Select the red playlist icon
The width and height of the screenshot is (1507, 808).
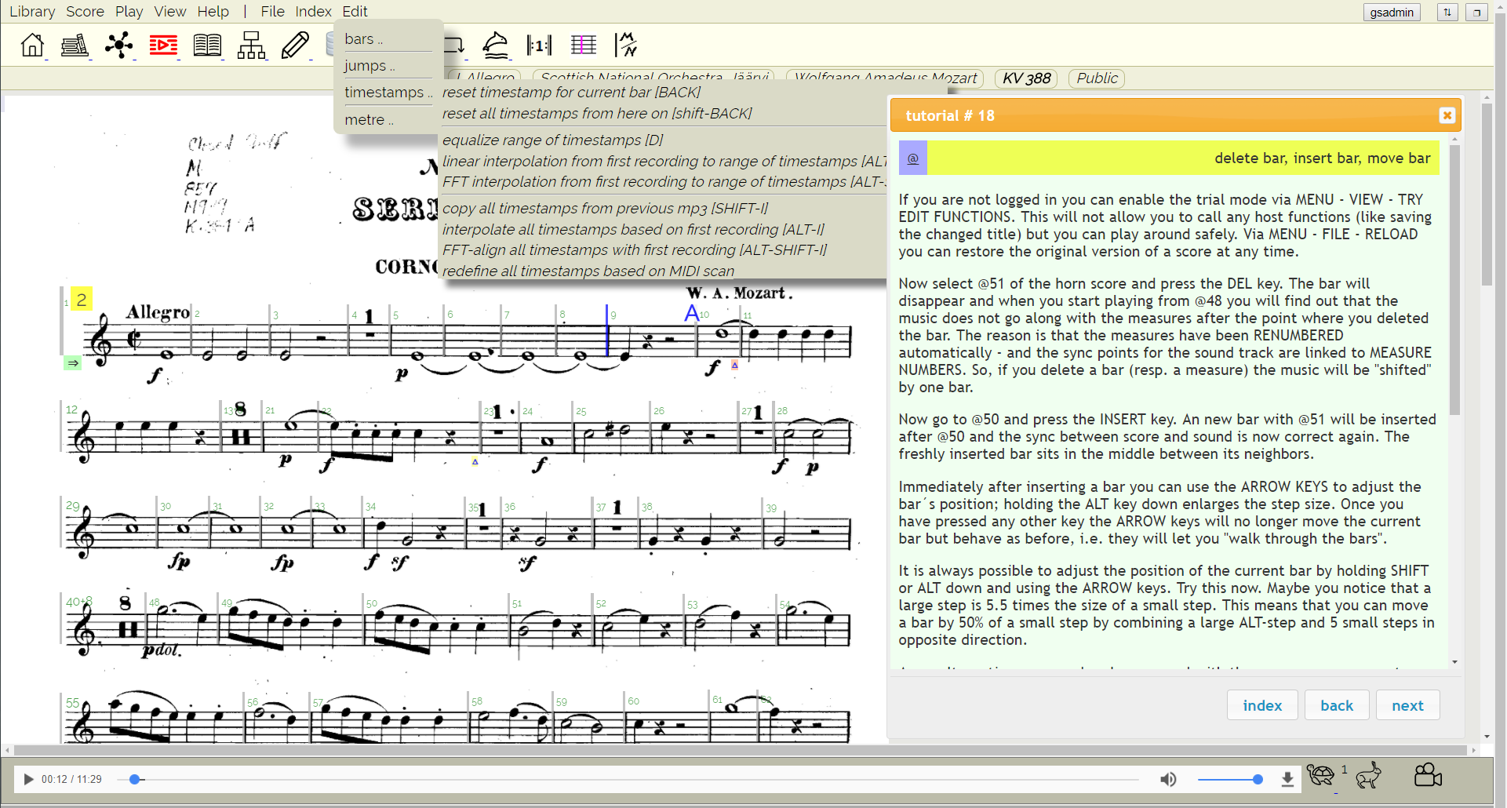163,45
